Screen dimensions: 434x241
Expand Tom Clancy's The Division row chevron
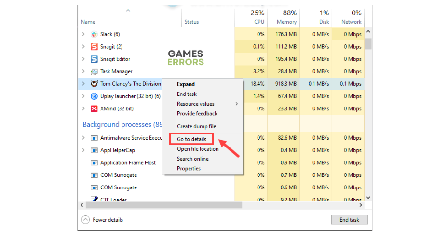pyautogui.click(x=83, y=84)
